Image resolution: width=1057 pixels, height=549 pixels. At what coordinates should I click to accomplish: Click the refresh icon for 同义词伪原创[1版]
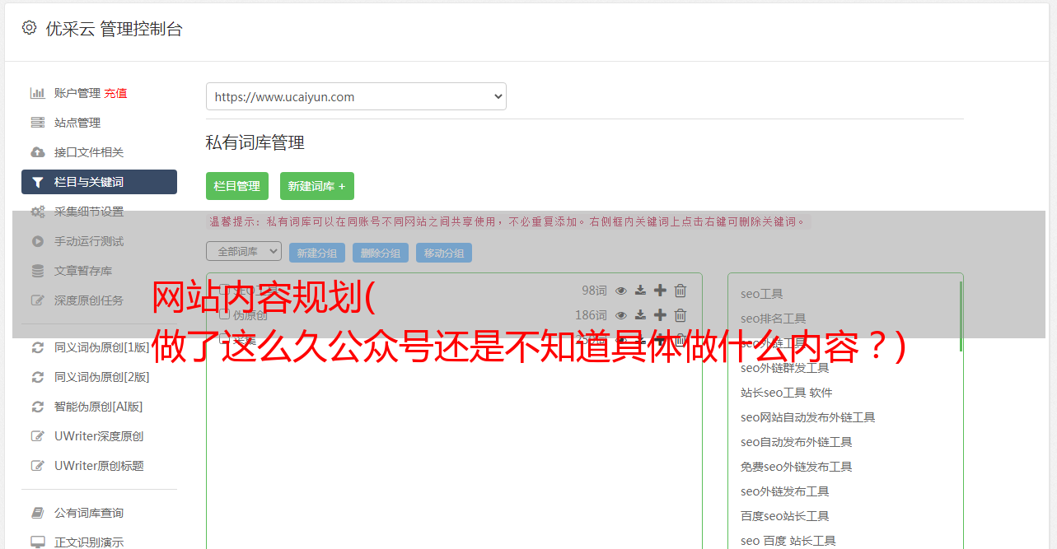click(38, 347)
